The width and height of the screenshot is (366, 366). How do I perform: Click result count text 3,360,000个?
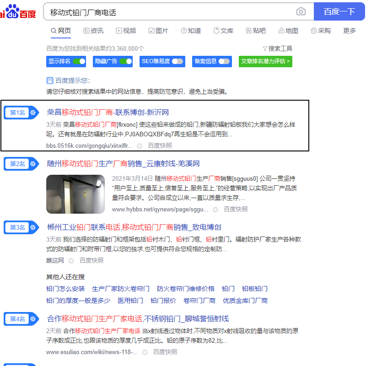click(128, 48)
